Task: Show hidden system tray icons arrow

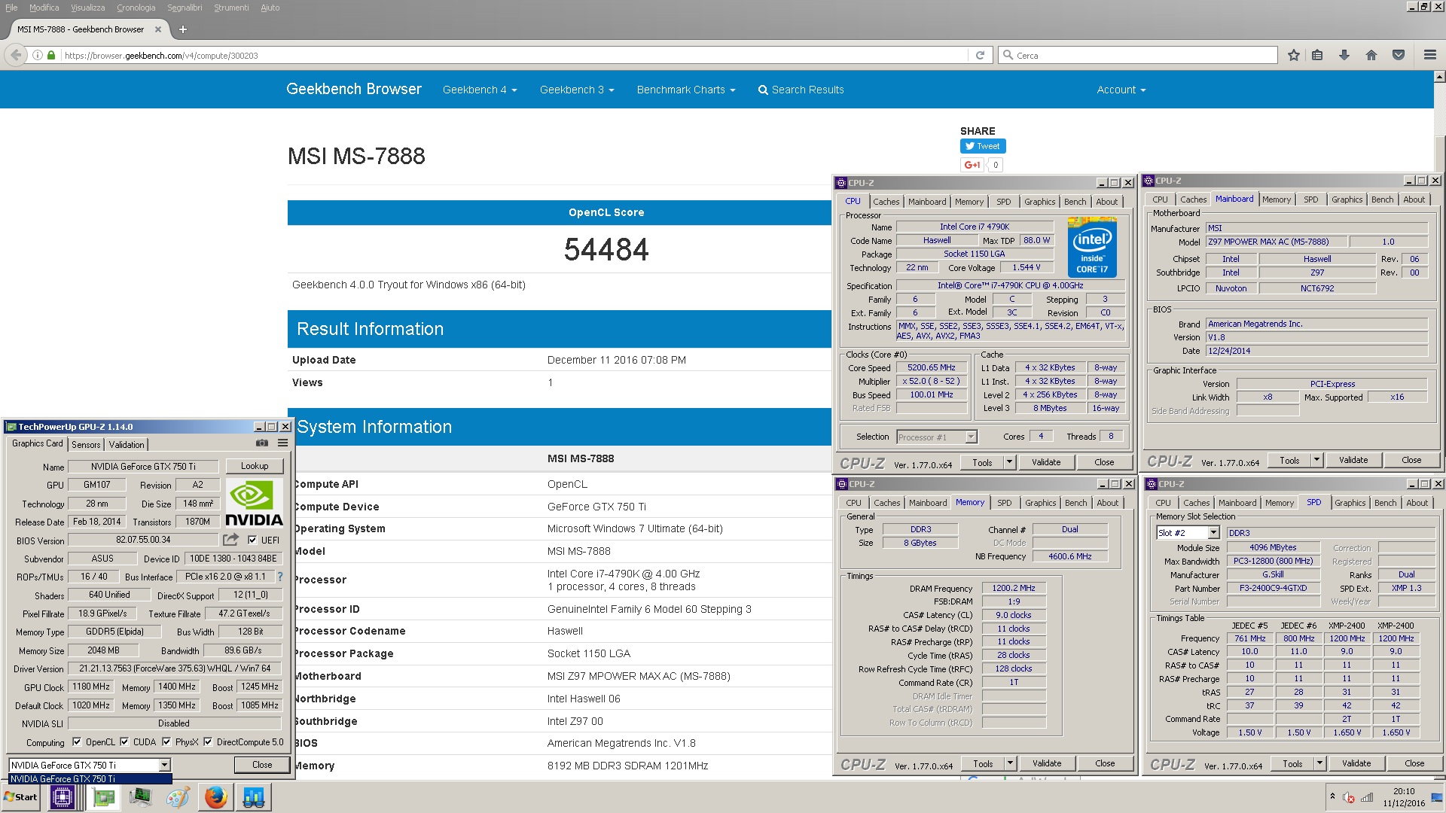Action: [x=1332, y=796]
